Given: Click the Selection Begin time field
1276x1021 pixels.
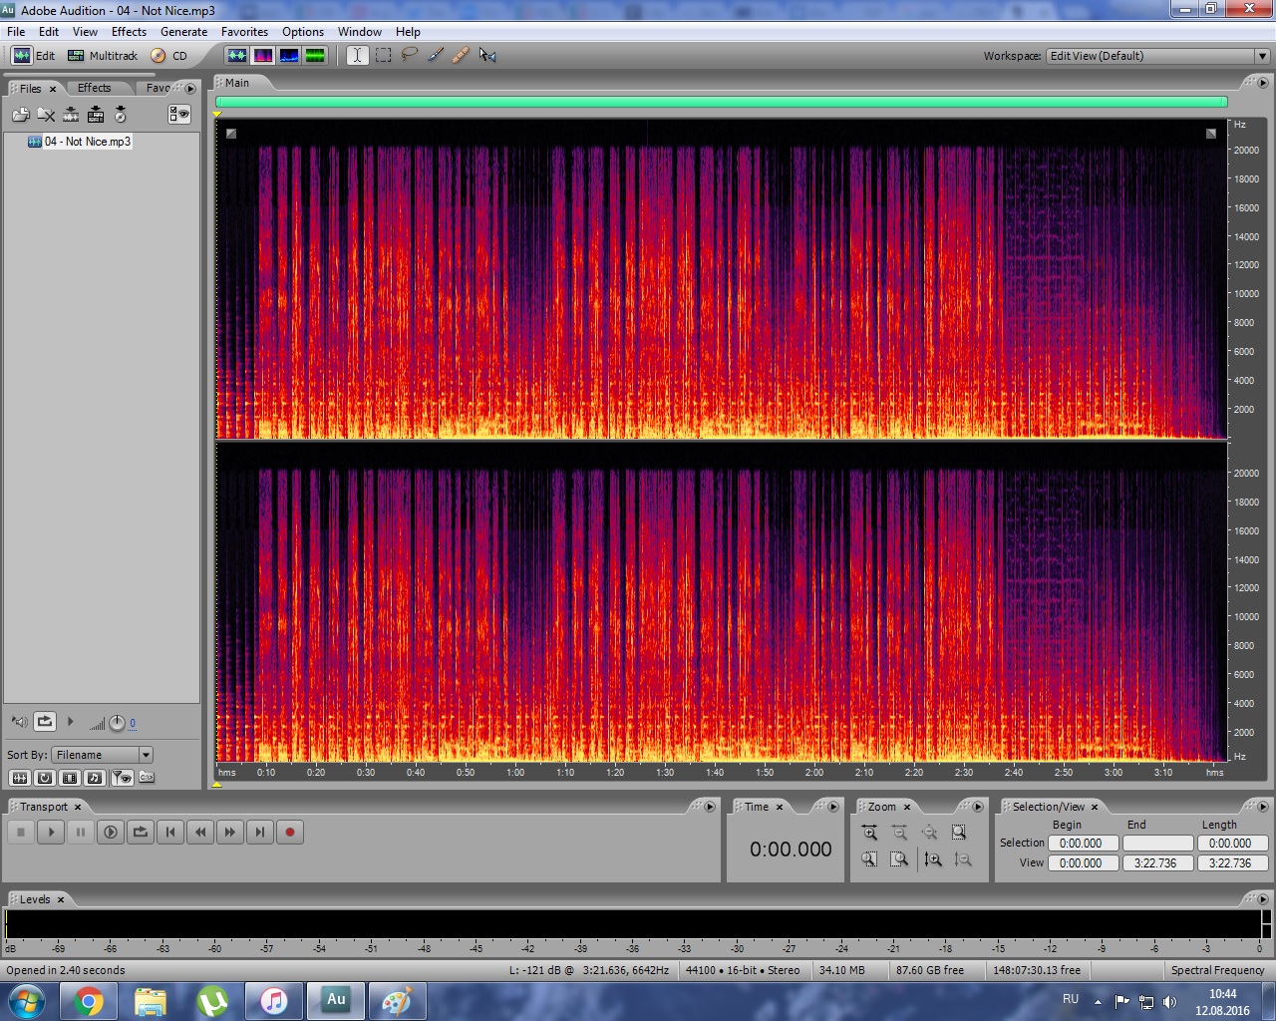Looking at the screenshot, I should (1081, 844).
